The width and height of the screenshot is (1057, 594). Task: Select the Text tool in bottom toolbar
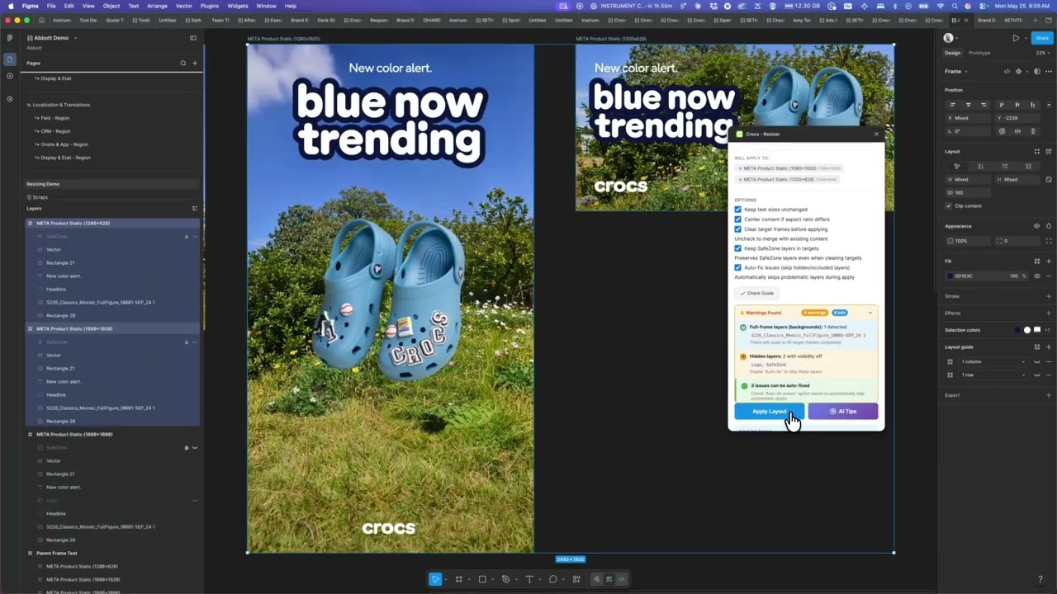pos(529,579)
